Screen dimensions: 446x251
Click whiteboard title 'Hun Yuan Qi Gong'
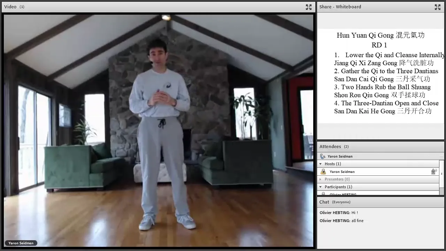pyautogui.click(x=365, y=35)
